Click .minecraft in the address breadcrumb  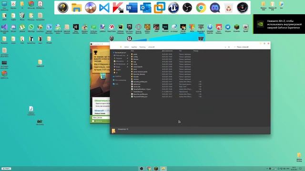(151, 47)
